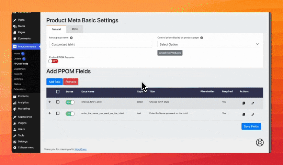
Task: Click the help icon beside Control price display
Action: (202, 38)
